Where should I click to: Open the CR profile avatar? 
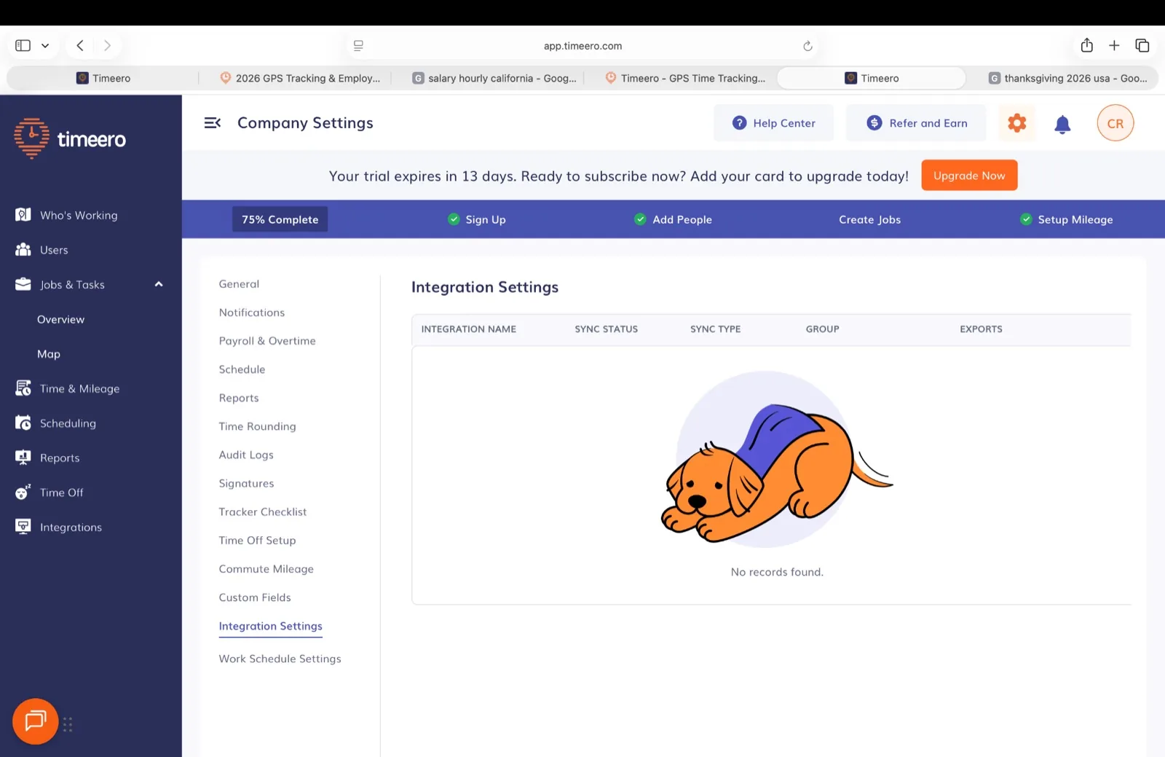(1115, 123)
